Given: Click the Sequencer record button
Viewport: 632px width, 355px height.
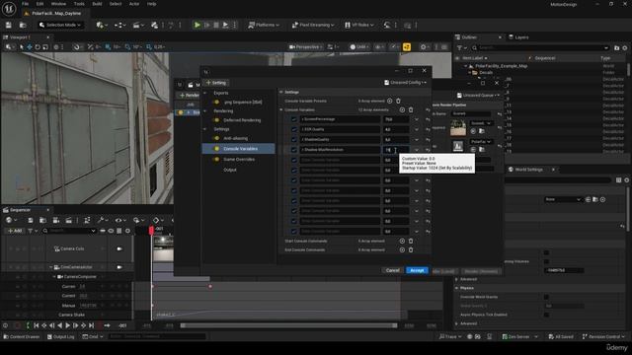Looking at the screenshot, I should (x=18, y=325).
